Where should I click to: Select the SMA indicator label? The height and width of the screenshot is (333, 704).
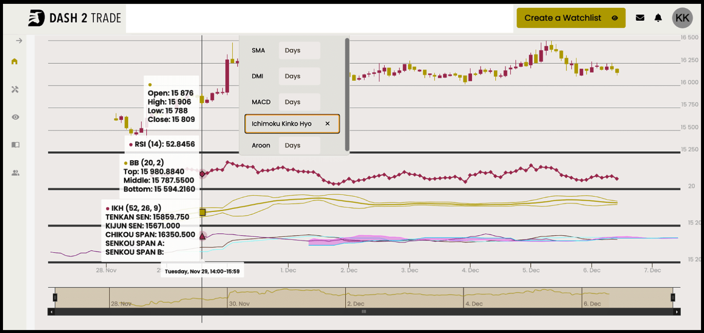[x=258, y=50]
